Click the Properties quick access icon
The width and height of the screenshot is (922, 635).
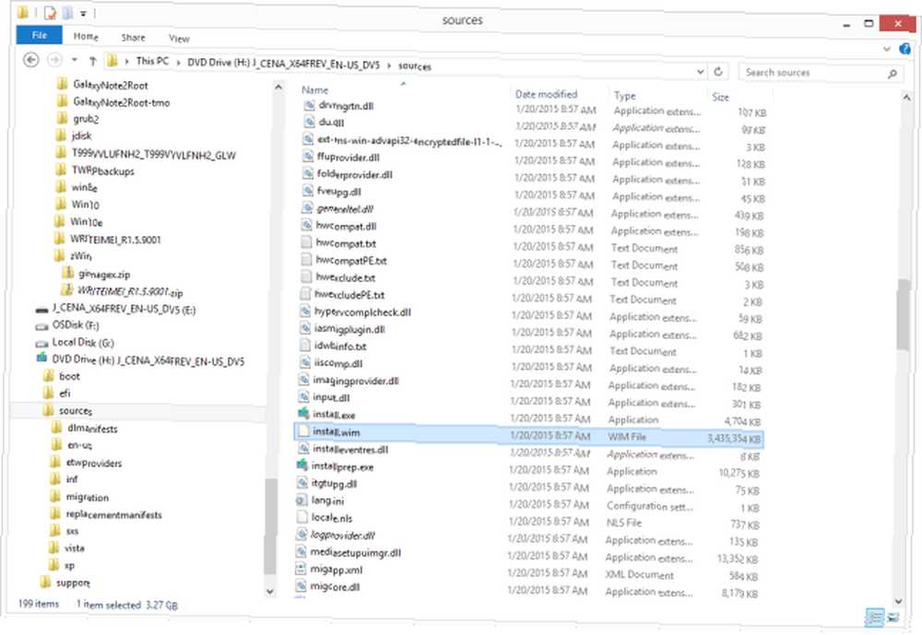51,12
